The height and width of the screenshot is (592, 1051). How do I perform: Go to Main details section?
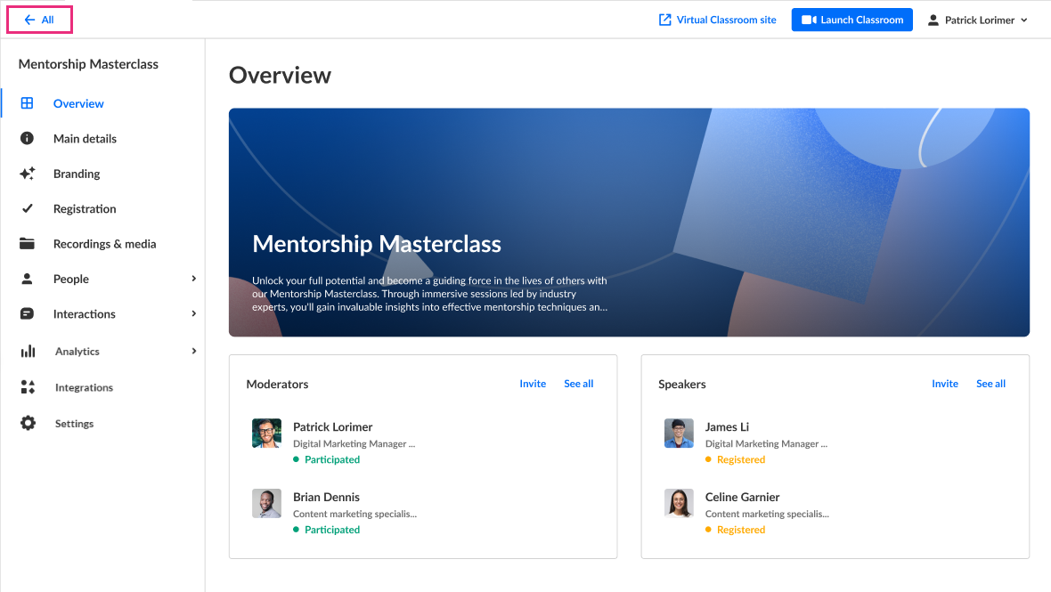coord(86,139)
